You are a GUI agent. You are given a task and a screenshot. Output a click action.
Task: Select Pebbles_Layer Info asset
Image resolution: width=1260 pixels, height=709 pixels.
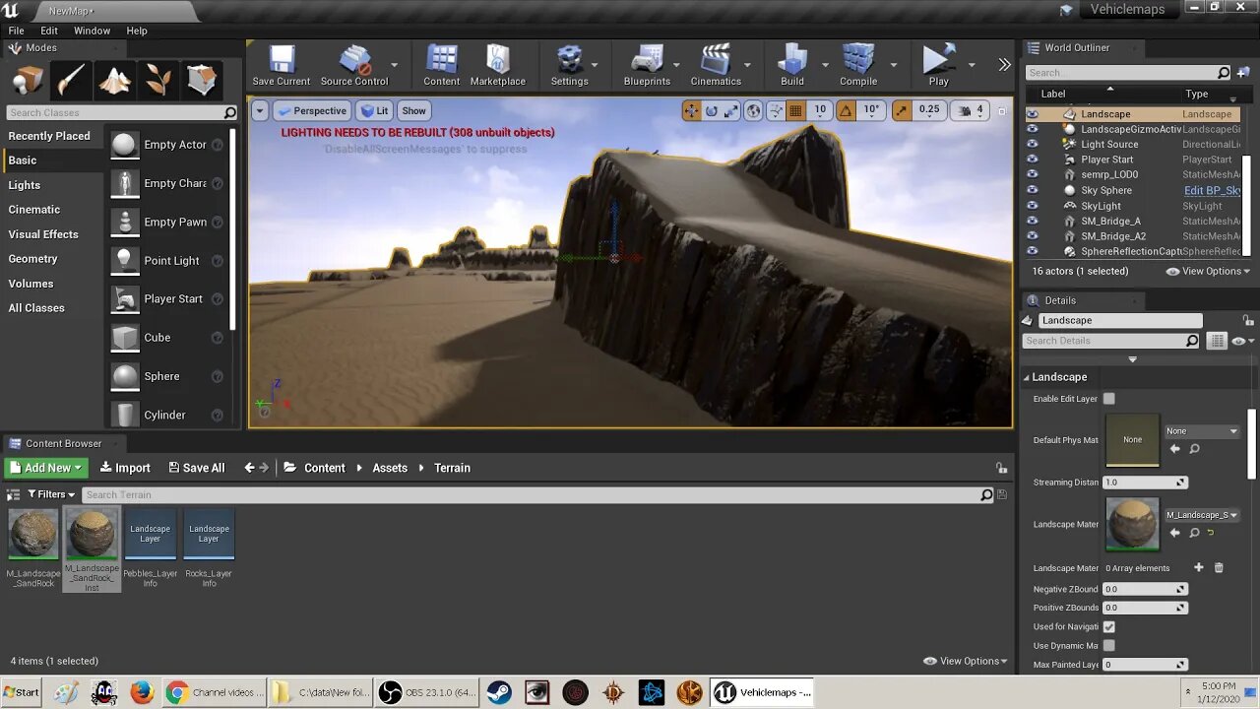[x=150, y=548]
